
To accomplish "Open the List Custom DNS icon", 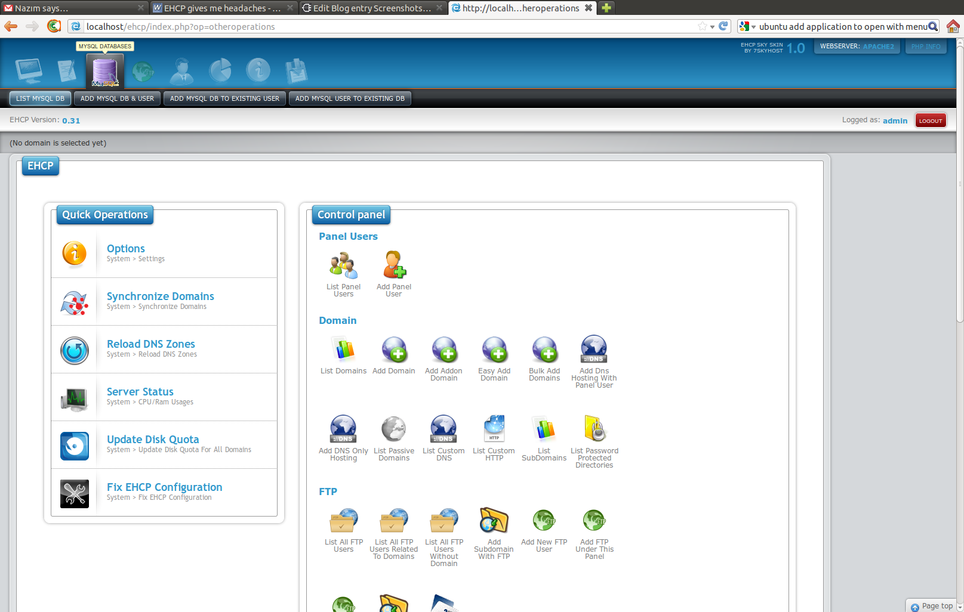I will click(x=443, y=429).
